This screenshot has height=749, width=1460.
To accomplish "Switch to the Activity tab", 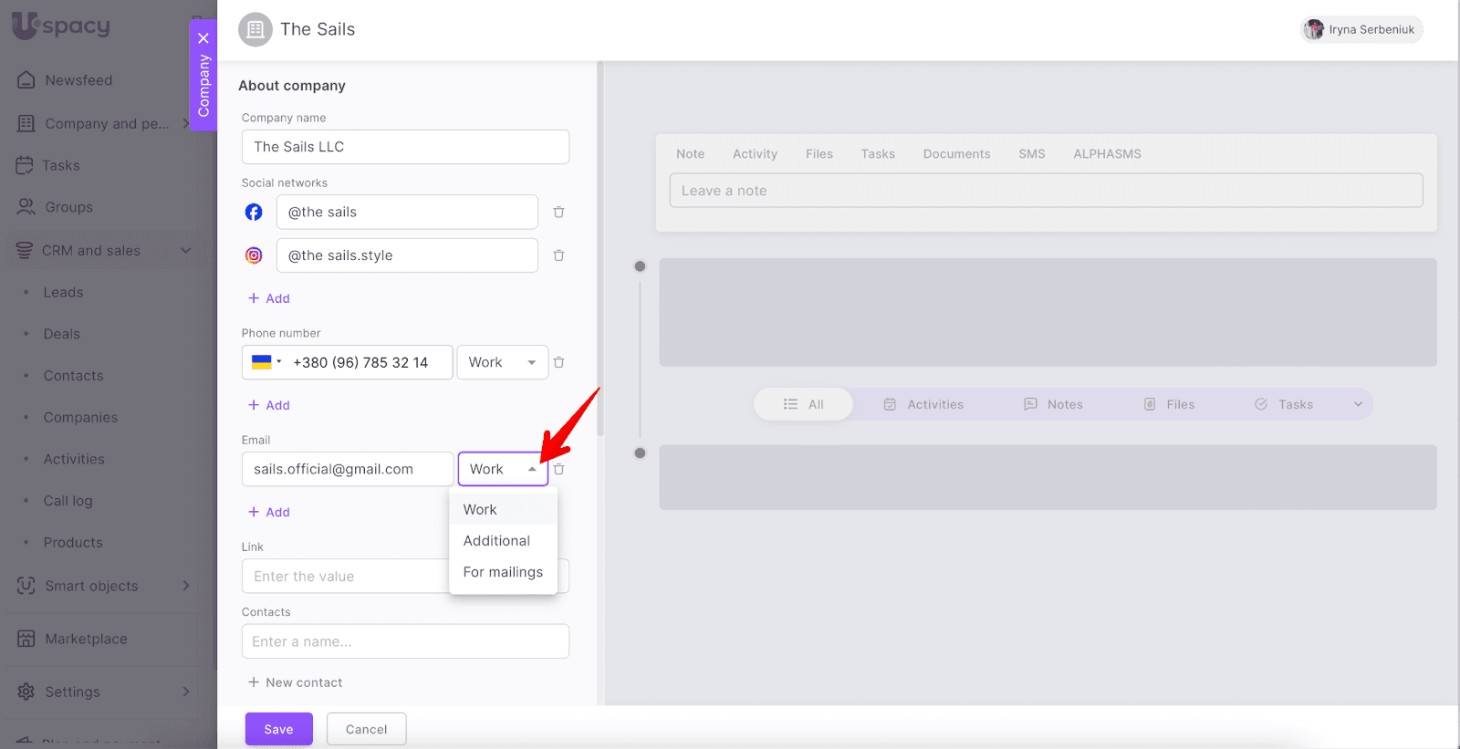I will [x=755, y=154].
